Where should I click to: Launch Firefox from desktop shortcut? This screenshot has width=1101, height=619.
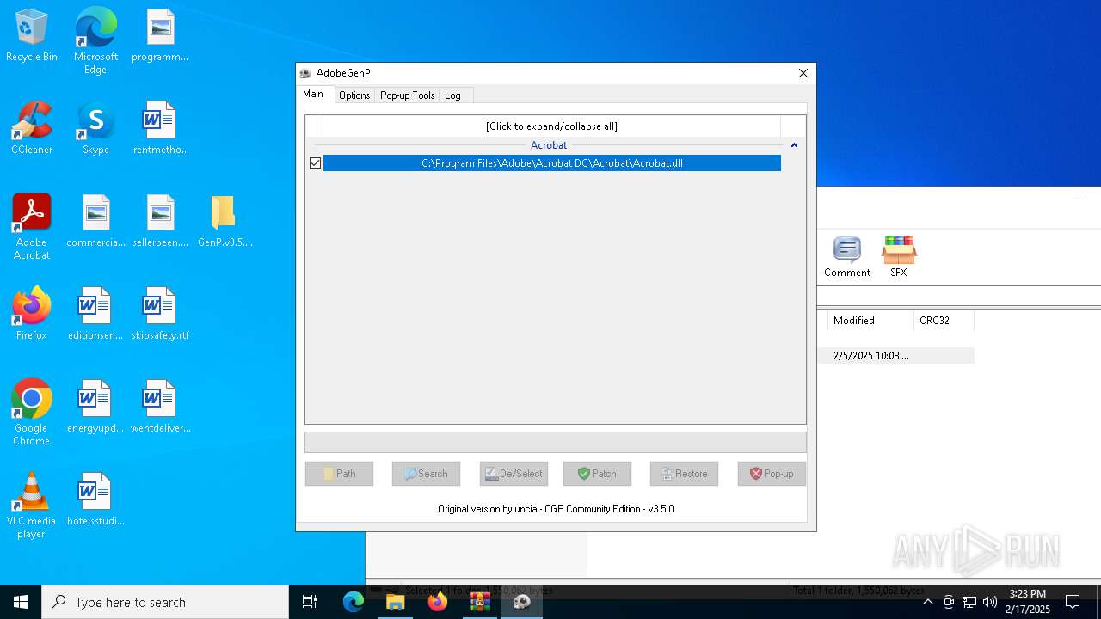32,315
